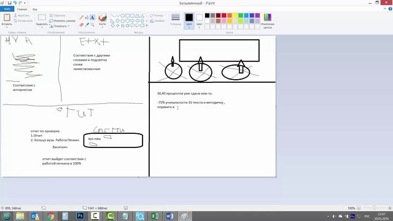Viewport: 393px width, 221px height.
Task: Open Outlook from the taskbar
Action: [x=35, y=216]
